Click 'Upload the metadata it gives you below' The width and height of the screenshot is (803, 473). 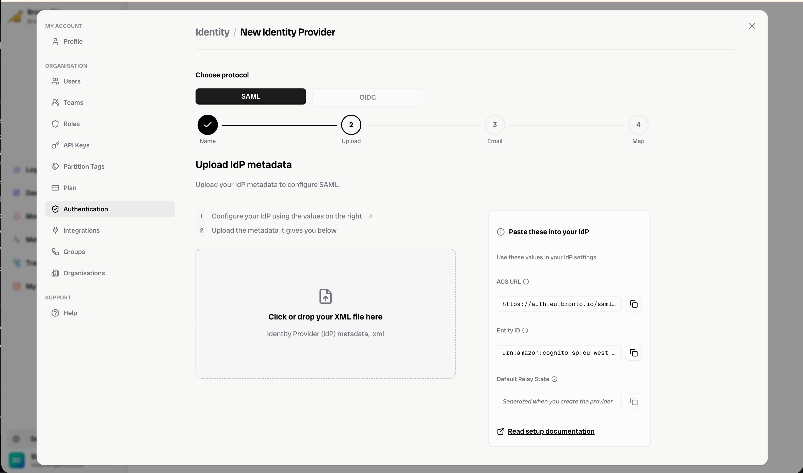pyautogui.click(x=274, y=230)
